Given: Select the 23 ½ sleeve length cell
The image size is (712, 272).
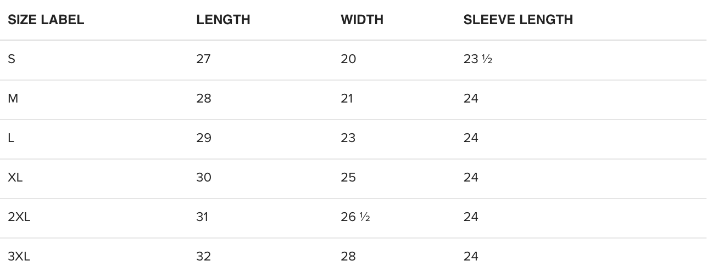Looking at the screenshot, I should pyautogui.click(x=477, y=59).
